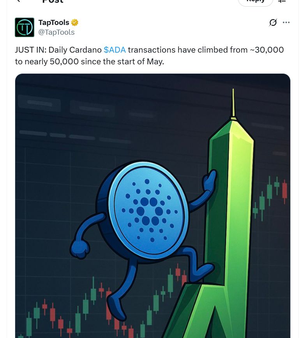Viewport: 302px width, 338px height.
Task: Open the post's More options menu
Action: (286, 23)
